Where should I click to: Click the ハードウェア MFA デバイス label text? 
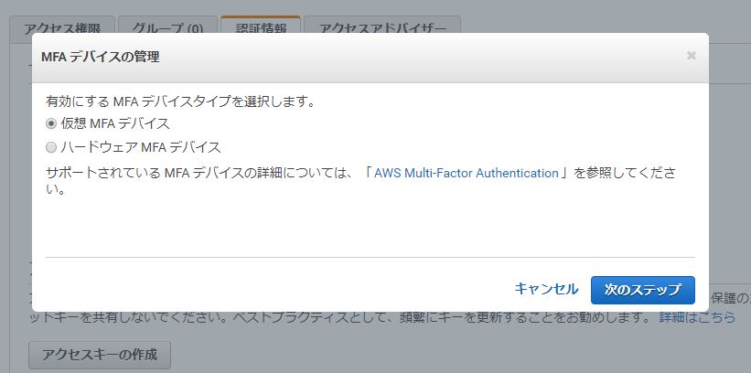coord(141,147)
